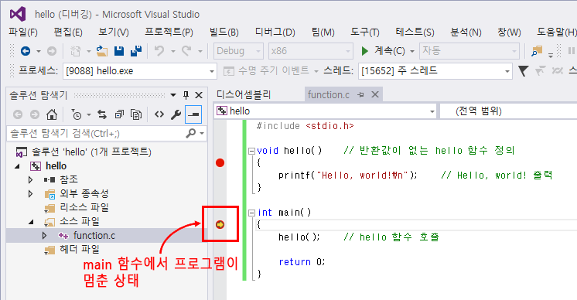
Task: Collapse the 소스 파일 folder
Action: [31, 222]
